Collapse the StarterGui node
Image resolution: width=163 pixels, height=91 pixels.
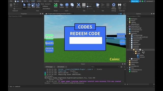coord(128,33)
